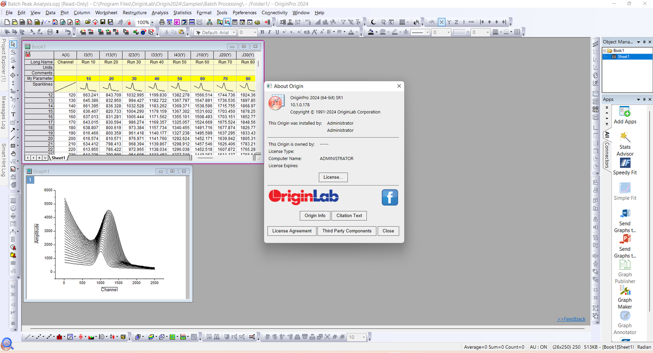Click the License... button

pyautogui.click(x=333, y=177)
